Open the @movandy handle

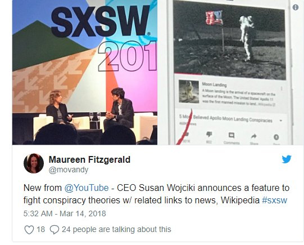69,170
